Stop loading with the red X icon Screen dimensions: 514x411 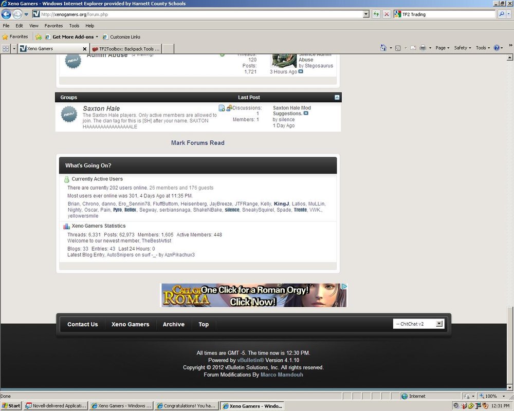[x=387, y=14]
